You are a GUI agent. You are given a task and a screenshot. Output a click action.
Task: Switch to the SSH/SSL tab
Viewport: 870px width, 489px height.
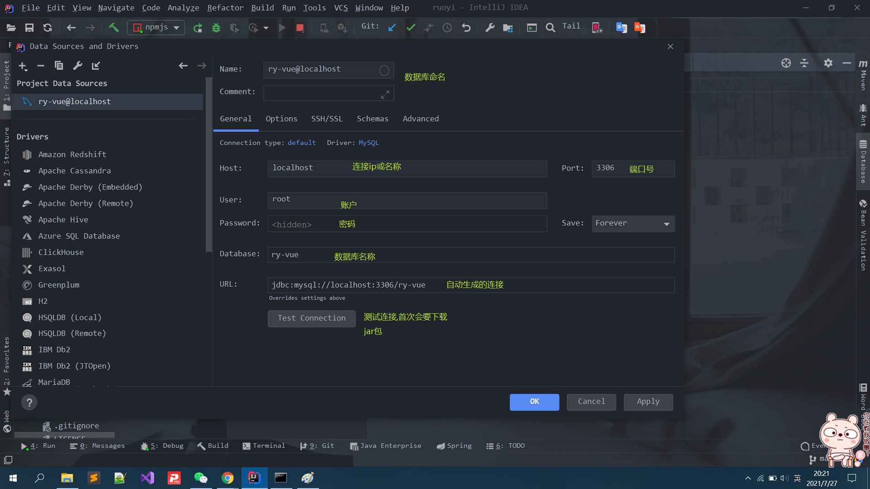coord(327,119)
